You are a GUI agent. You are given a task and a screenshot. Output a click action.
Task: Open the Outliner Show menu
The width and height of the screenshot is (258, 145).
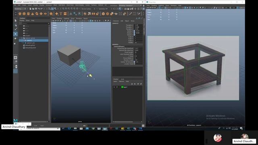coord(28,21)
